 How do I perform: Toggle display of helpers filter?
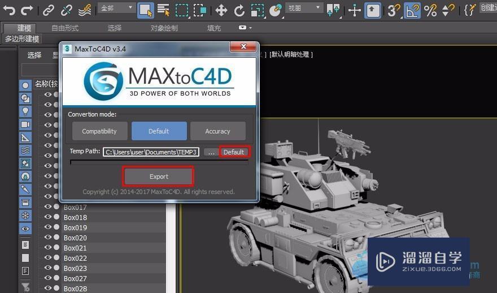[x=25, y=137]
